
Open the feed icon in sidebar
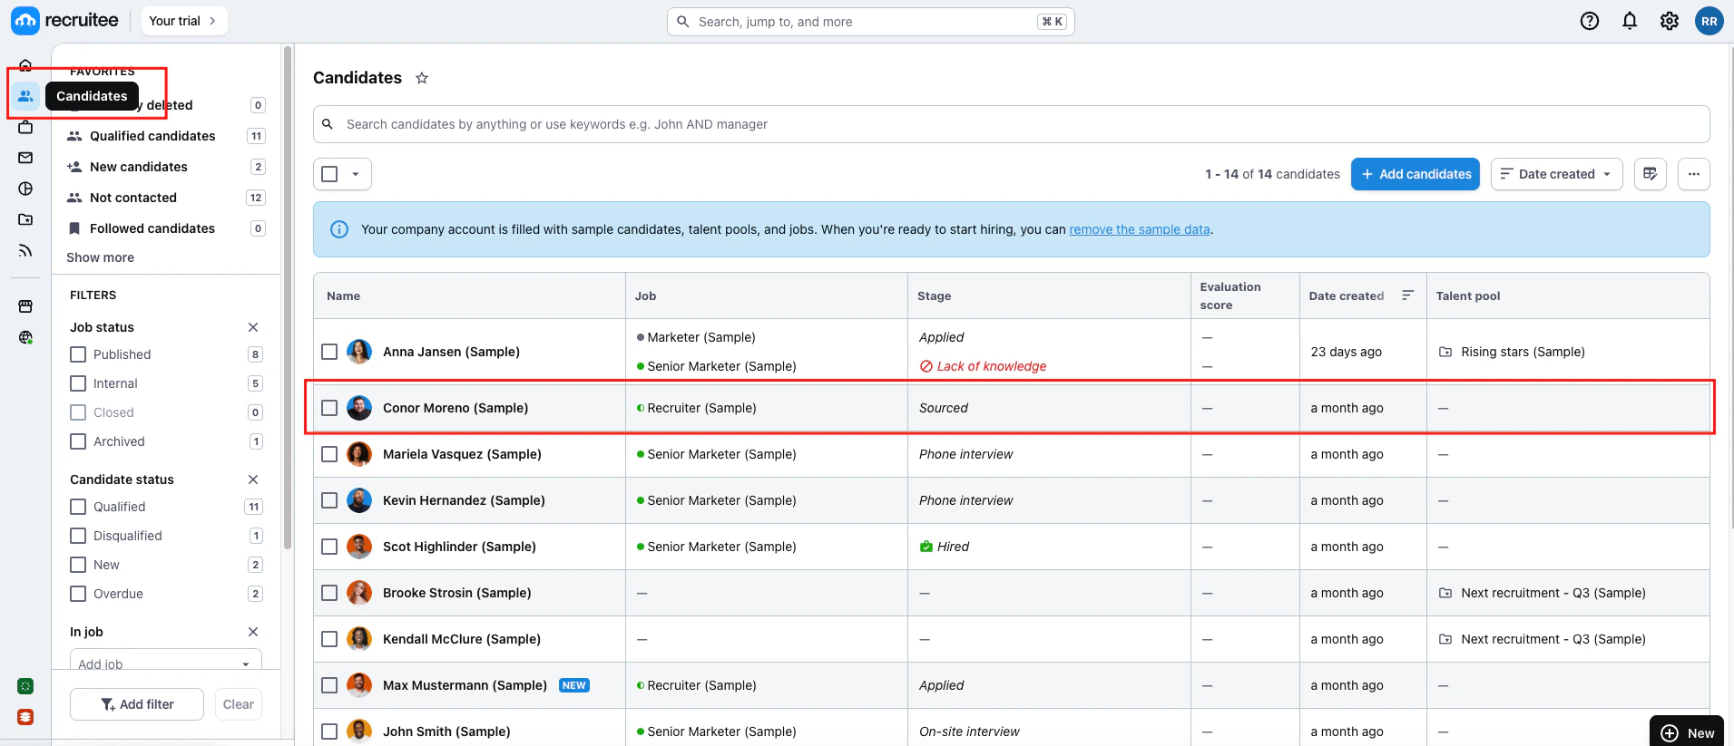(25, 250)
